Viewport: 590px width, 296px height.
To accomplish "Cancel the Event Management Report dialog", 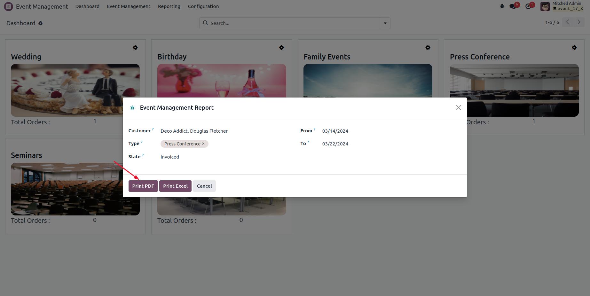I will 204,186.
